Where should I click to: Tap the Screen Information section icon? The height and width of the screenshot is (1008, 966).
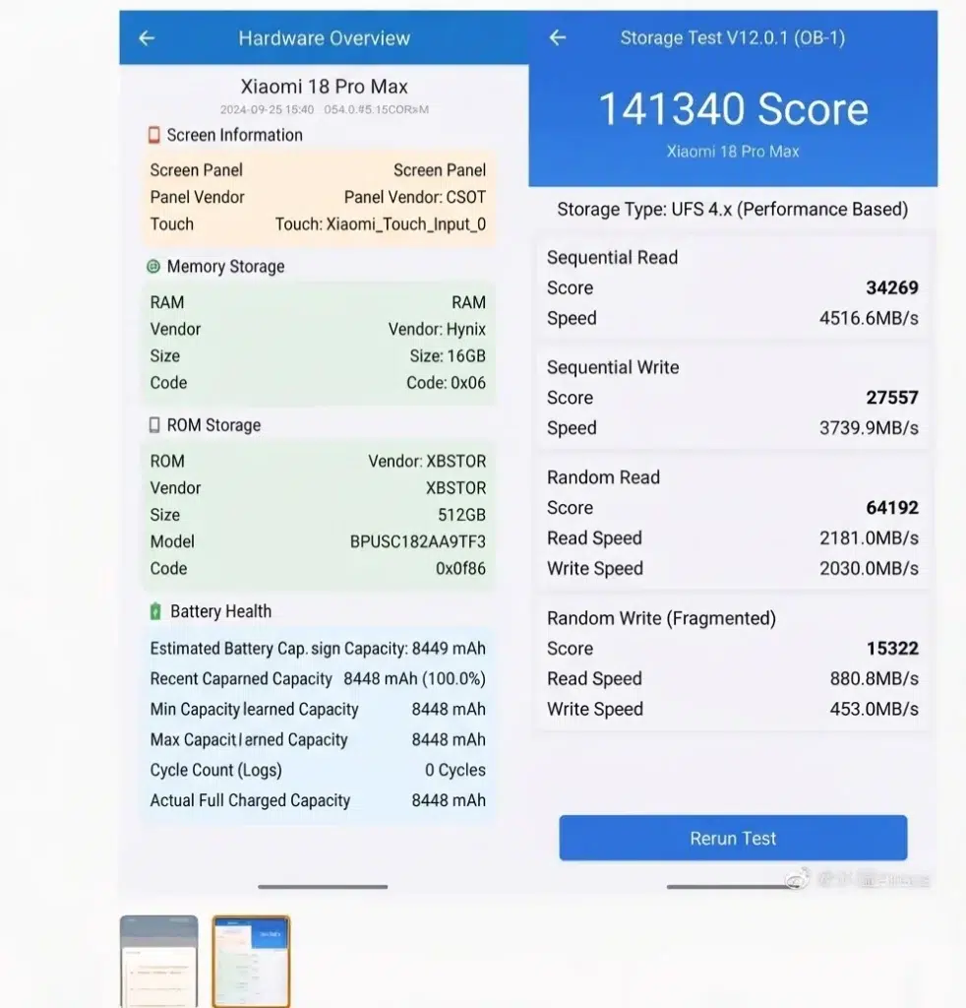pyautogui.click(x=154, y=135)
